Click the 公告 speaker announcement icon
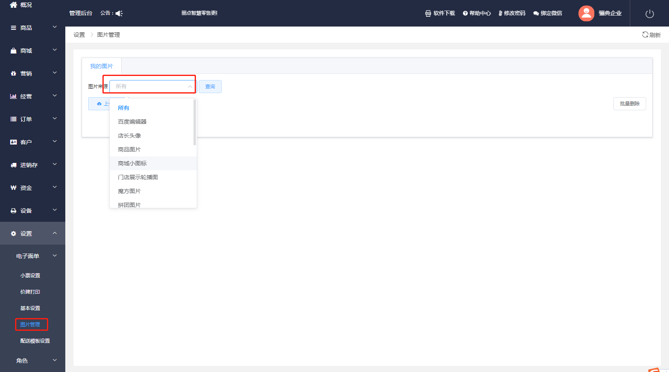The height and width of the screenshot is (372, 669). [x=119, y=13]
